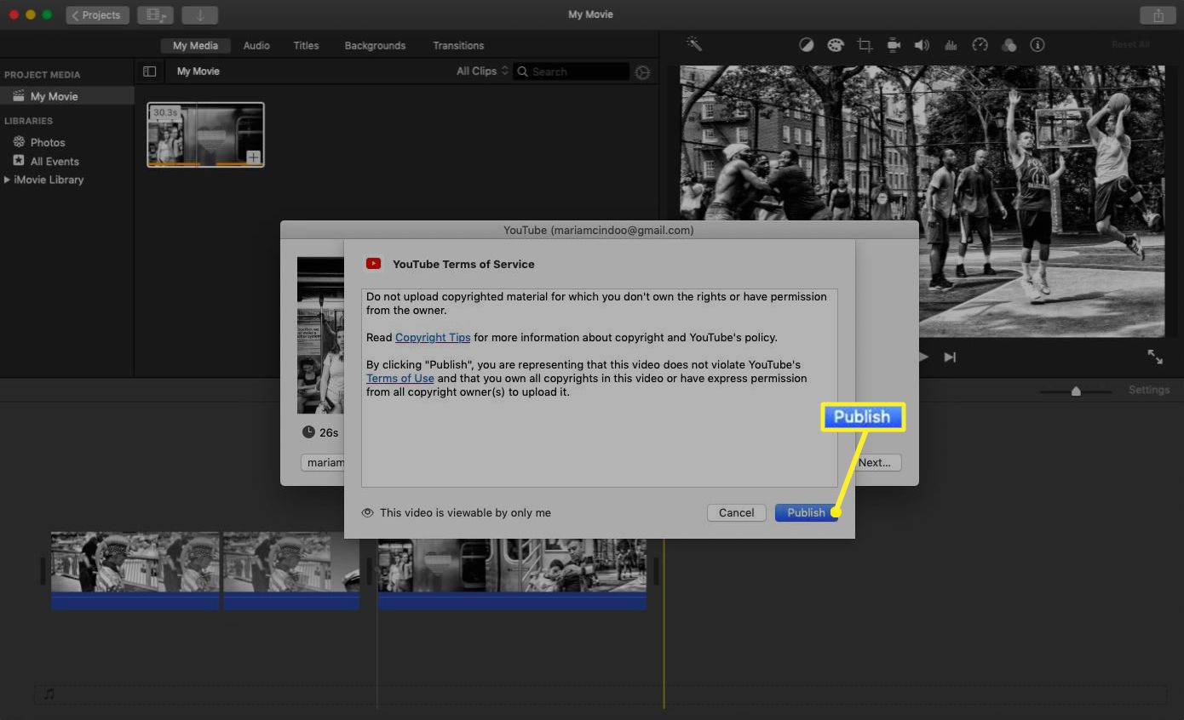Open the Terms of Use link
This screenshot has width=1184, height=720.
coord(400,378)
